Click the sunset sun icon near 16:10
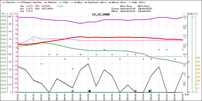 [135, 91]
